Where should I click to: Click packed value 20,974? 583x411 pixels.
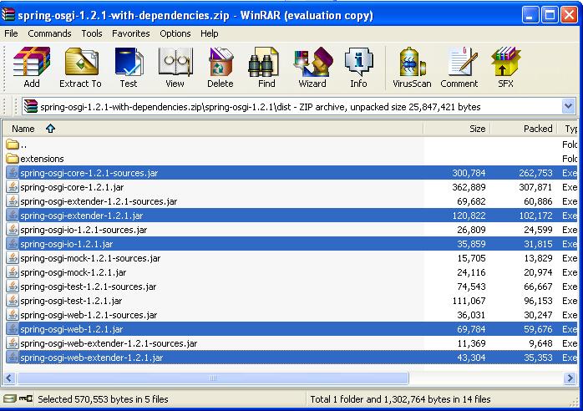[x=538, y=271]
